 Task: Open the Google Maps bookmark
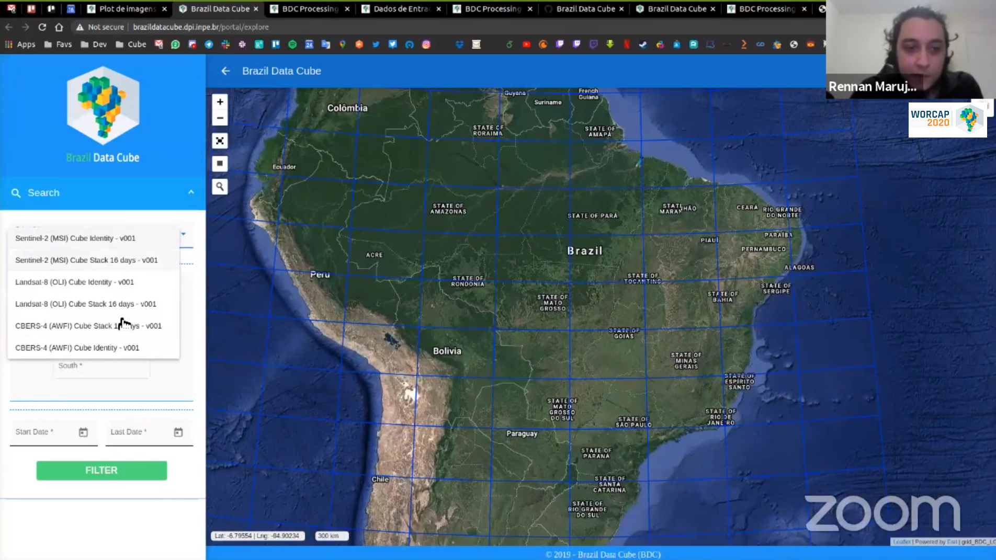343,44
